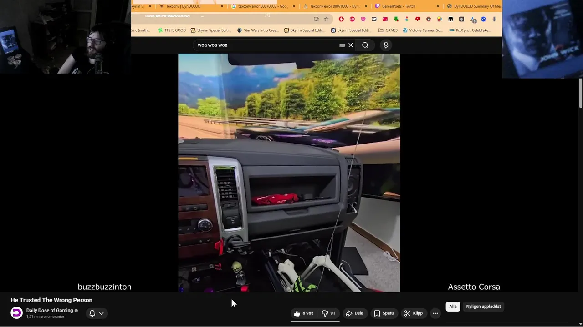Open the notification bell dropdown for the channel
This screenshot has height=327, width=583.
[97, 313]
